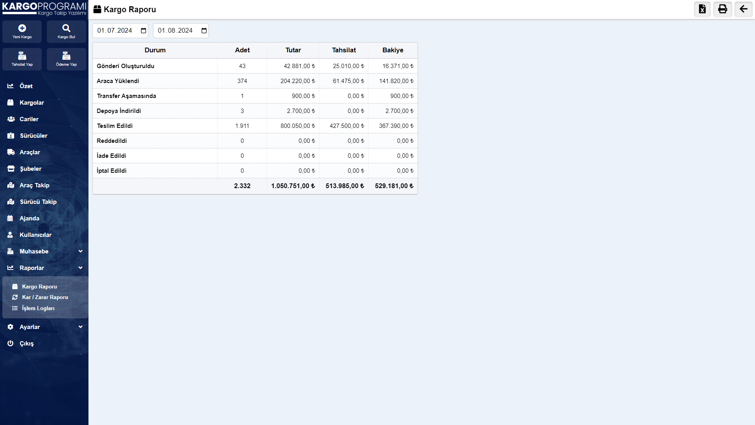Click the Sürücü Takip map icon
Viewport: 755px width, 425px height.
[11, 201]
